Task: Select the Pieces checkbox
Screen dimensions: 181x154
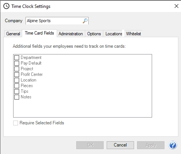Action: [x=17, y=86]
